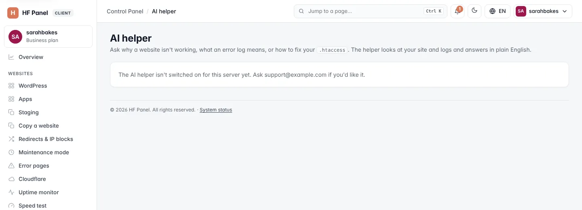Open Cloudflare in the sidebar

point(48,179)
